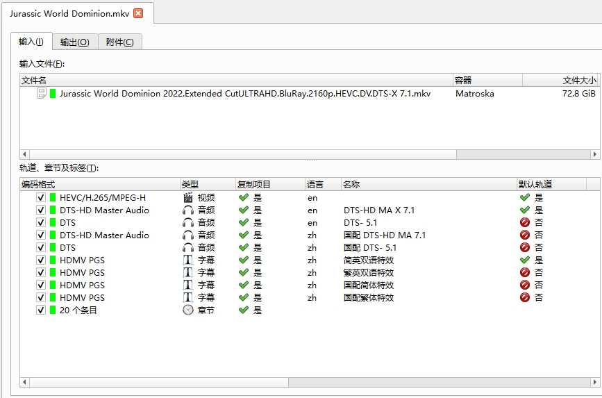The image size is (602, 398).
Task: Sort input files by 文件名 column header
Action: tap(237, 80)
